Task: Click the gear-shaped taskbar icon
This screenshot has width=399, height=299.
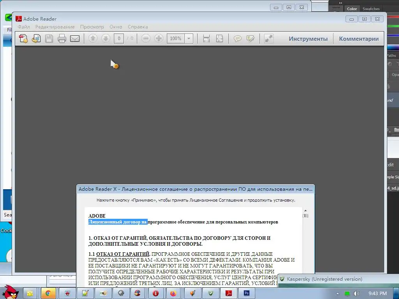Action: click(x=121, y=293)
